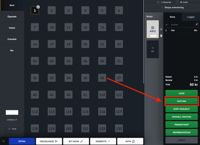Click the edit pencil icon in the Nota header
This screenshot has height=145, width=200.
click(197, 24)
